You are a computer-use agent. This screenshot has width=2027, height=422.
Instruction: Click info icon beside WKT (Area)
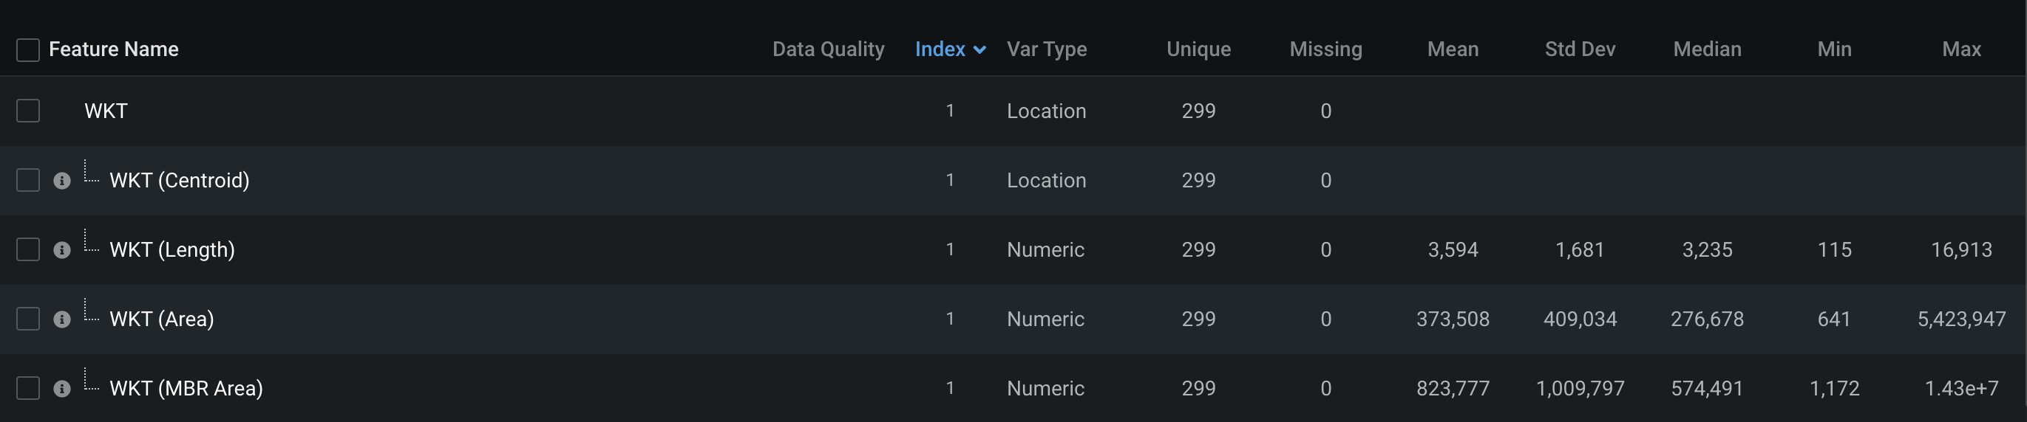pos(62,319)
